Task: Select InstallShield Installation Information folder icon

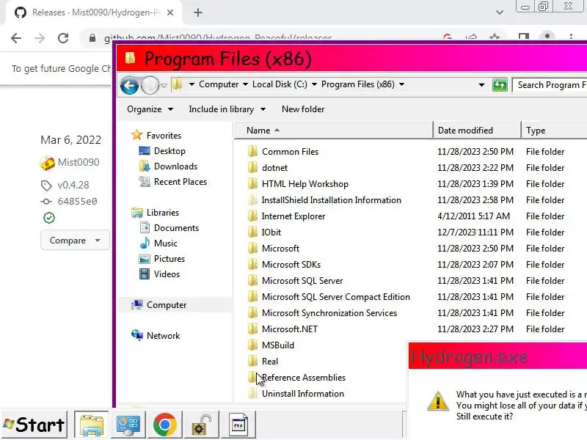Action: click(252, 199)
